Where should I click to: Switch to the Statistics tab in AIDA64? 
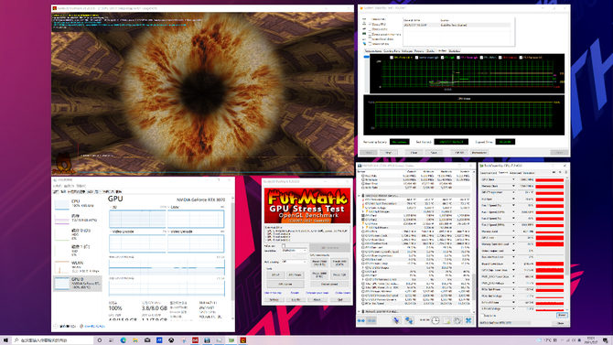click(x=455, y=51)
